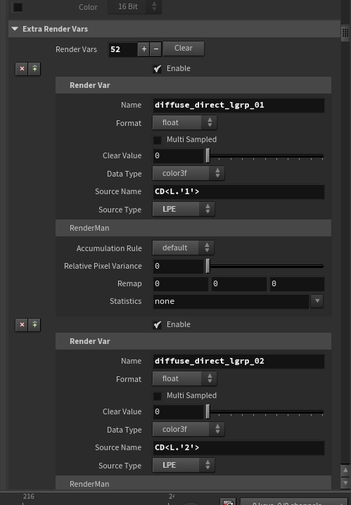Toggle Multi Sampled for diffuse_direct_lgrp_02
This screenshot has height=505, width=351.
157,396
